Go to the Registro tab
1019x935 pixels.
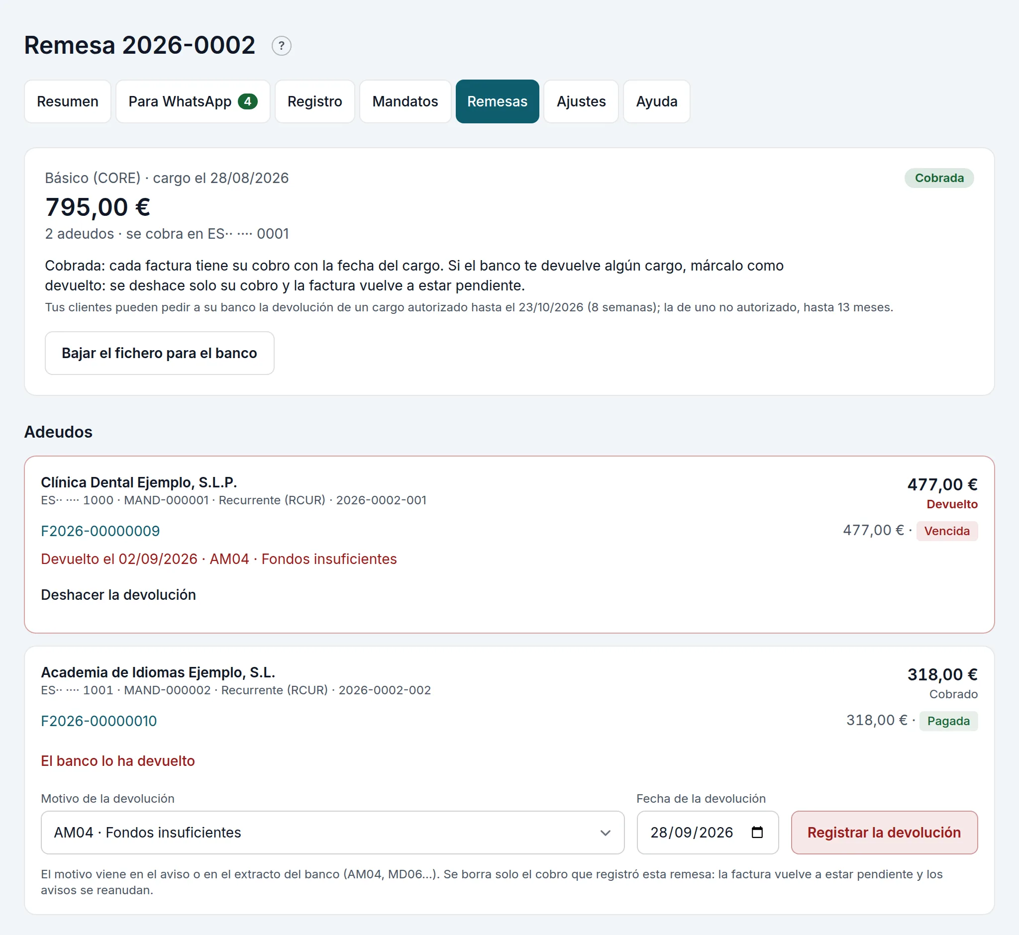click(315, 101)
